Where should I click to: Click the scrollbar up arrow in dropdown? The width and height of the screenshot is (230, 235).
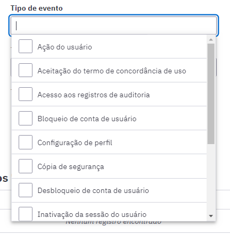pos(211,39)
